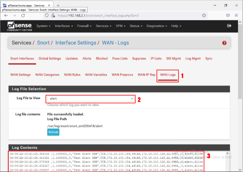This screenshot has height=172, width=243.
Task: Click the browser reload icon
Action: (x=23, y=15)
